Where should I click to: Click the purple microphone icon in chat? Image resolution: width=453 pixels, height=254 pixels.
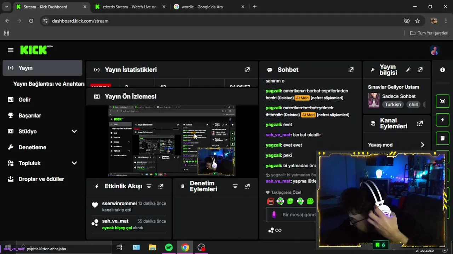tap(274, 214)
